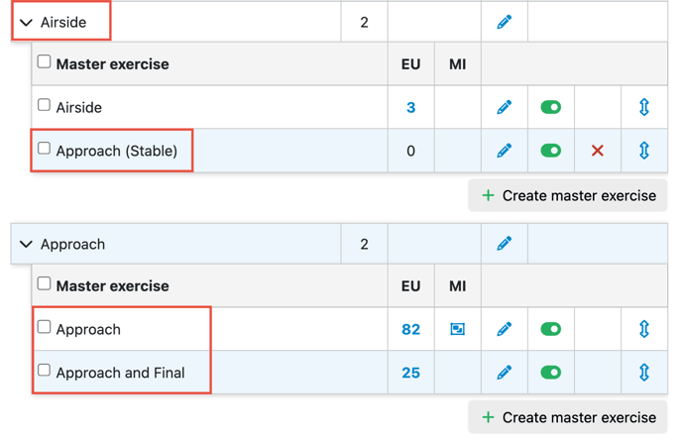Click Create master exercise under Approach

568,417
